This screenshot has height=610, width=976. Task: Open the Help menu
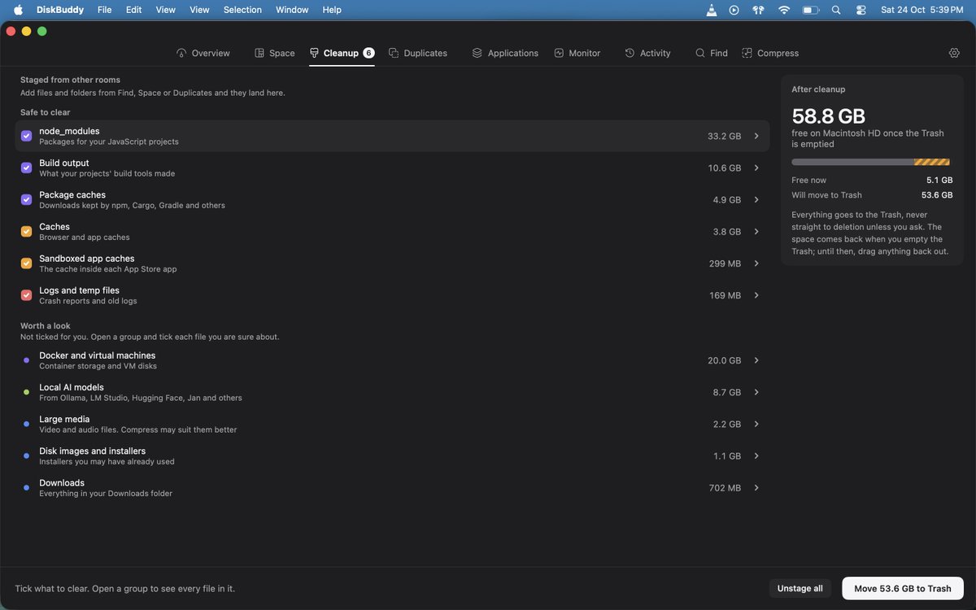332,10
